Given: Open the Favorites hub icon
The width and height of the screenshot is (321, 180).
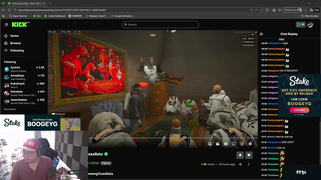Looking at the screenshot, I should tap(280, 10).
